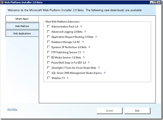The image size is (163, 120).
Task: Click the Exit button
Action: pyautogui.click(x=137, y=111)
